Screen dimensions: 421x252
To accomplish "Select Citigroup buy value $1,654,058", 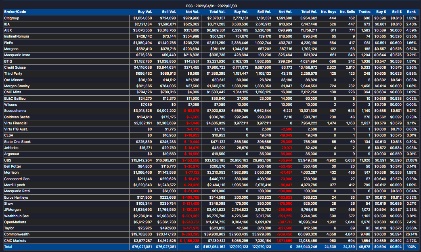I will coord(142,18).
